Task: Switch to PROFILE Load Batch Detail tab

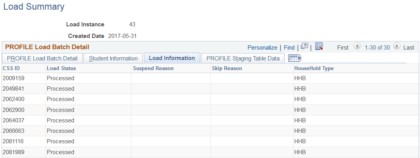Action: (x=42, y=58)
